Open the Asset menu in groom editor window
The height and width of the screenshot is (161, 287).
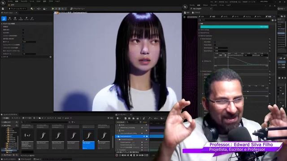tap(205, 5)
